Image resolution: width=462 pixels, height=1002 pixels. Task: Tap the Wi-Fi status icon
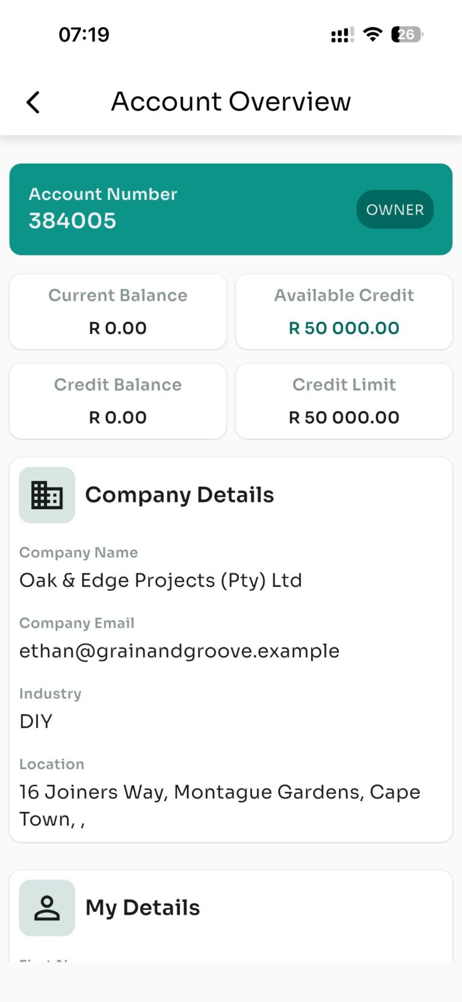tap(373, 34)
